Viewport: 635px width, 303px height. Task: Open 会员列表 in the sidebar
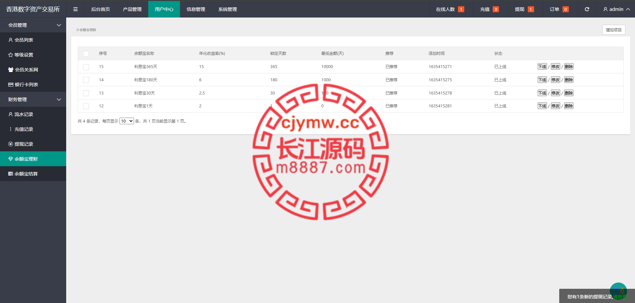click(33, 40)
